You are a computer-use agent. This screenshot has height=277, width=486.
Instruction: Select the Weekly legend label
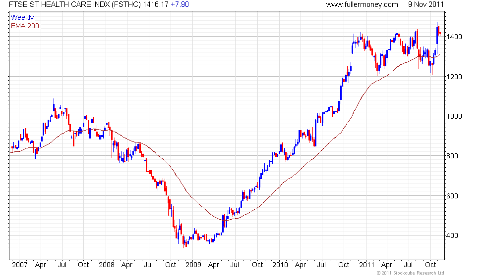coord(22,18)
